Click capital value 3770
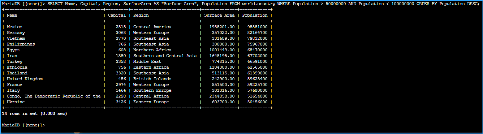The image size is (483, 134). (121, 39)
